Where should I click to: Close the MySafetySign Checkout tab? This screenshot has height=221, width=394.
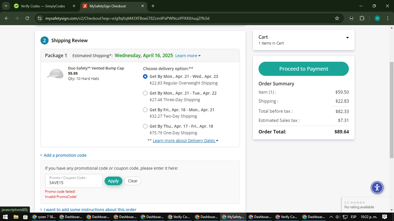(x=143, y=6)
